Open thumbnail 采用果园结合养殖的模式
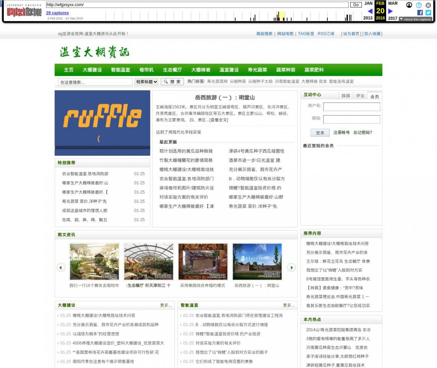The height and width of the screenshot is (368, 437). pyautogui.click(x=203, y=262)
